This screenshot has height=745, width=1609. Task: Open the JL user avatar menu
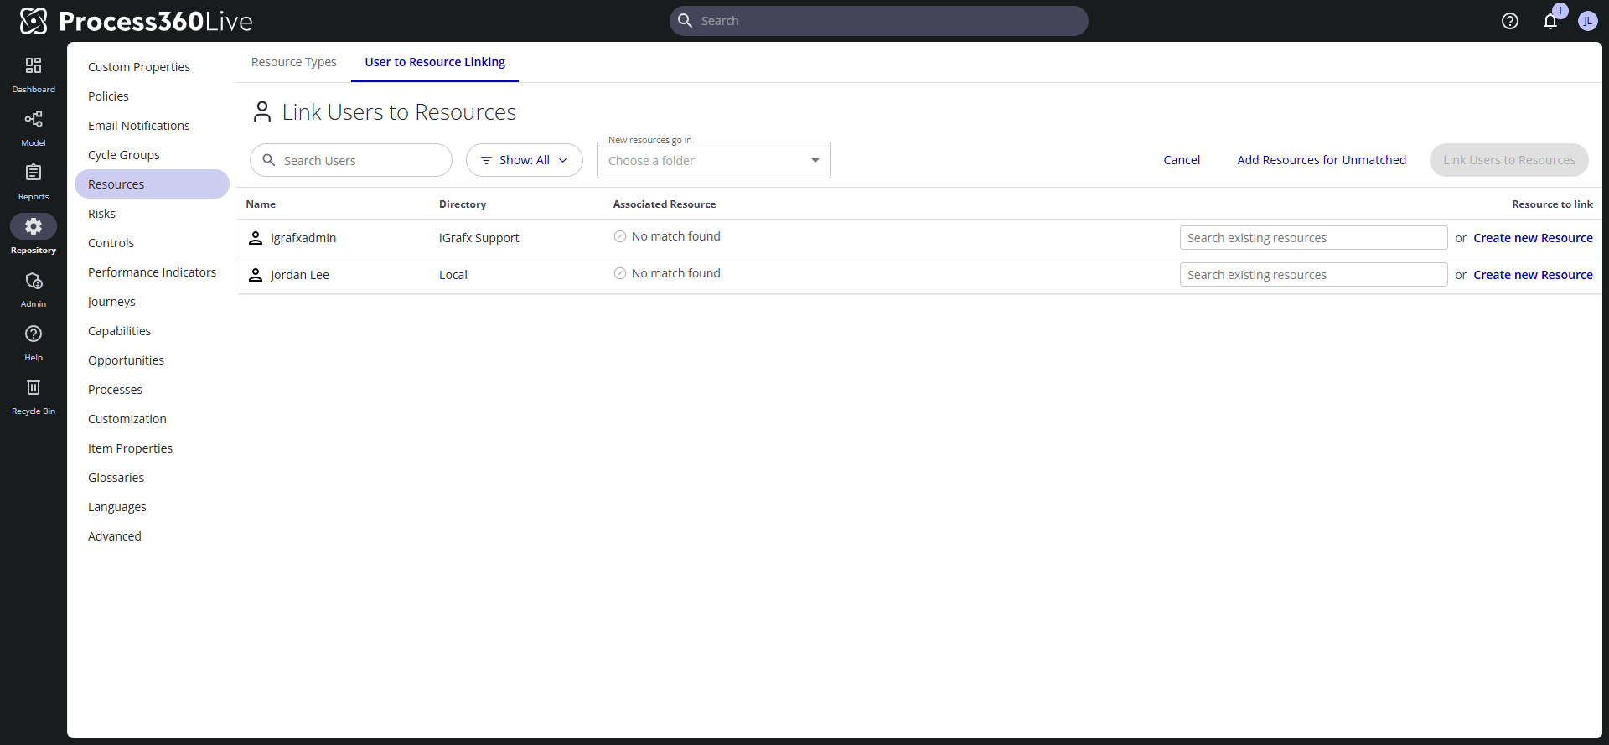(x=1587, y=21)
